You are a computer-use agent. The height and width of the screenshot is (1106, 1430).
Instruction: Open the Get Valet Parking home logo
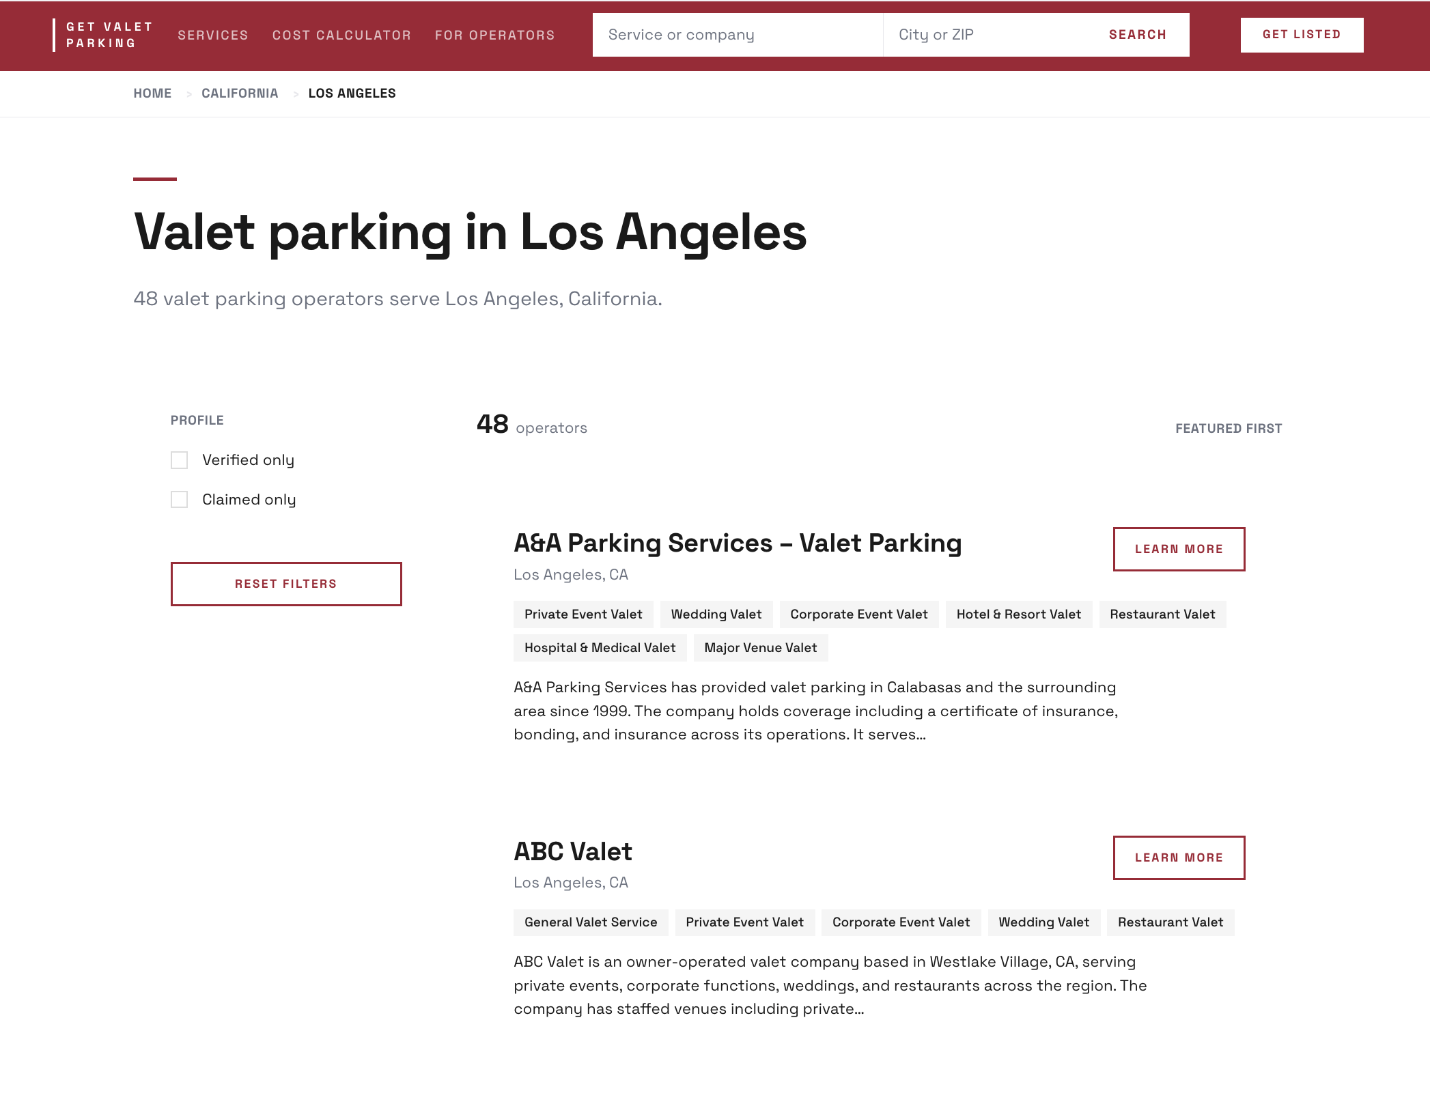coord(103,35)
